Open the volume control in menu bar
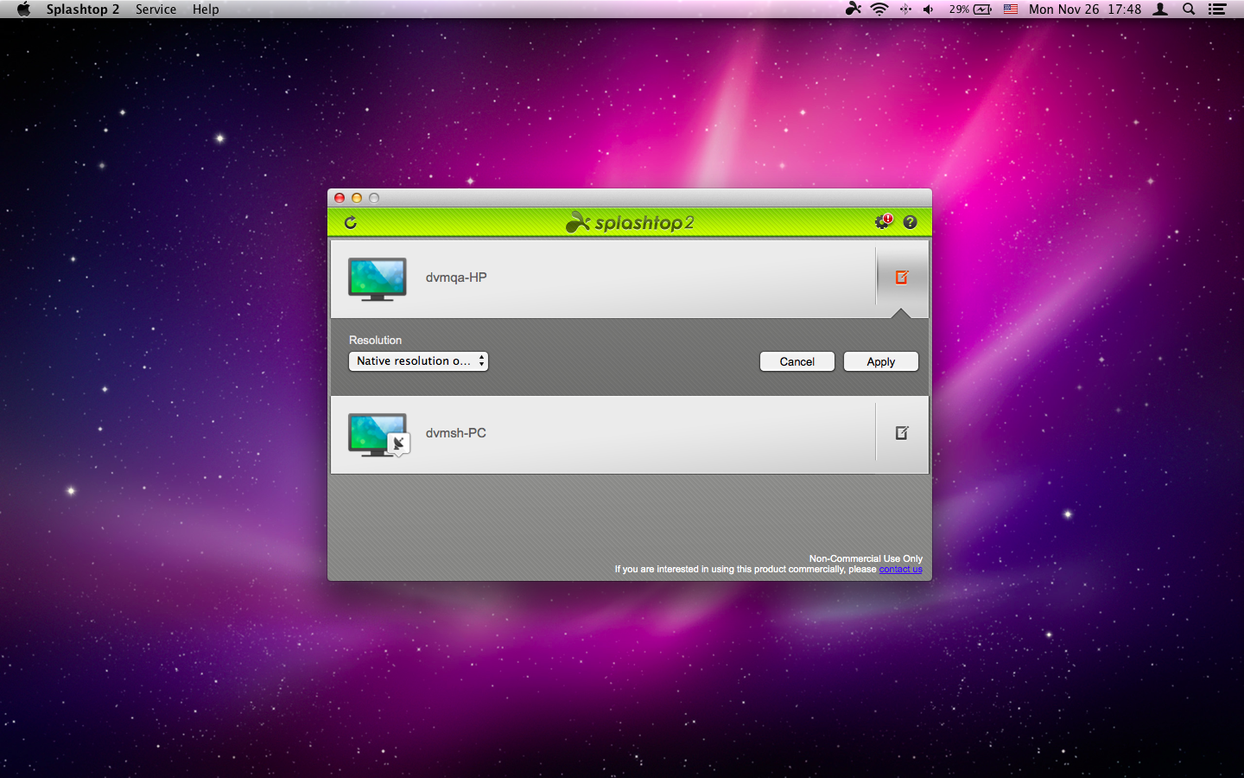Image resolution: width=1244 pixels, height=778 pixels. (x=929, y=10)
